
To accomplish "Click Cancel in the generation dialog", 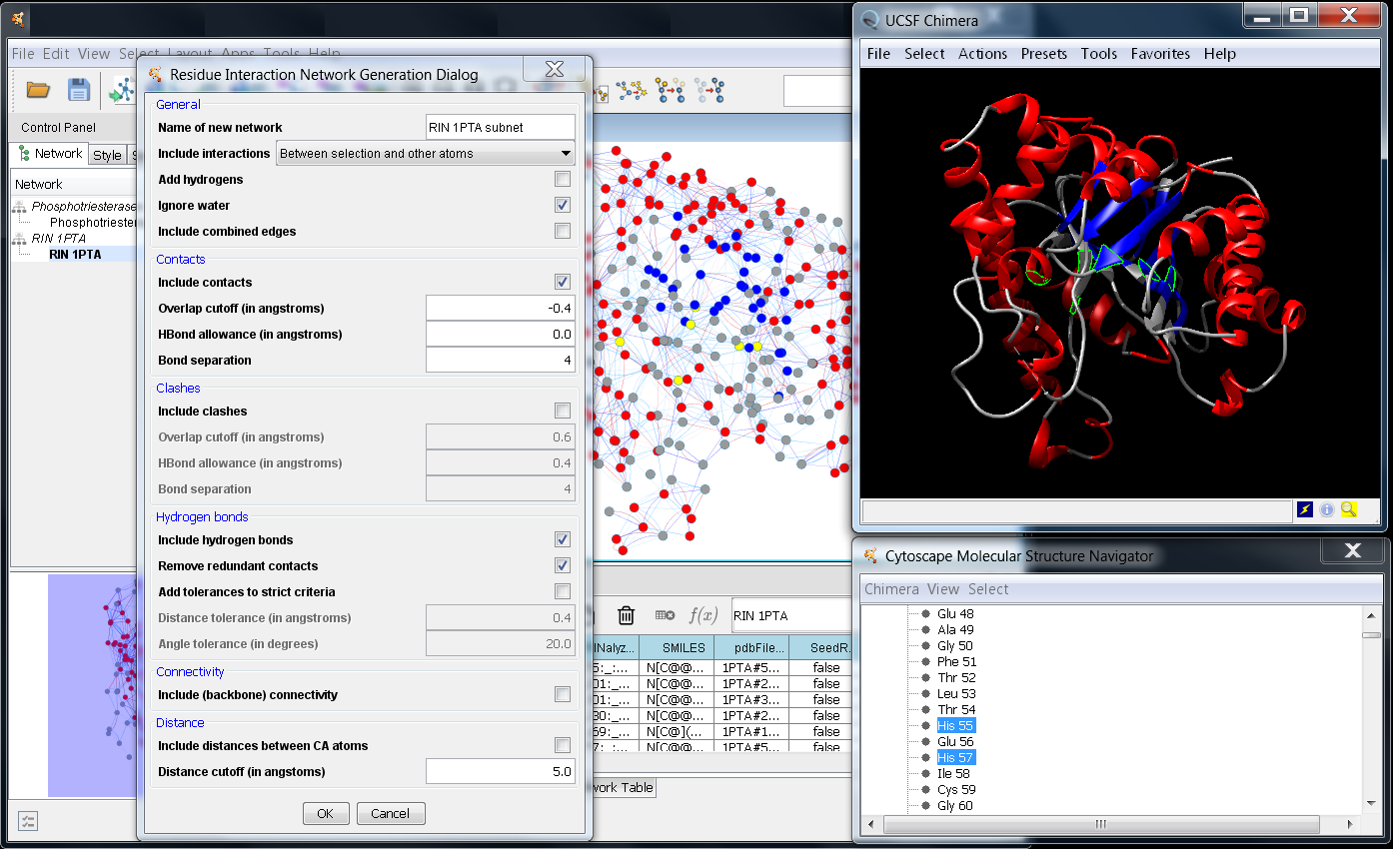I will (390, 813).
